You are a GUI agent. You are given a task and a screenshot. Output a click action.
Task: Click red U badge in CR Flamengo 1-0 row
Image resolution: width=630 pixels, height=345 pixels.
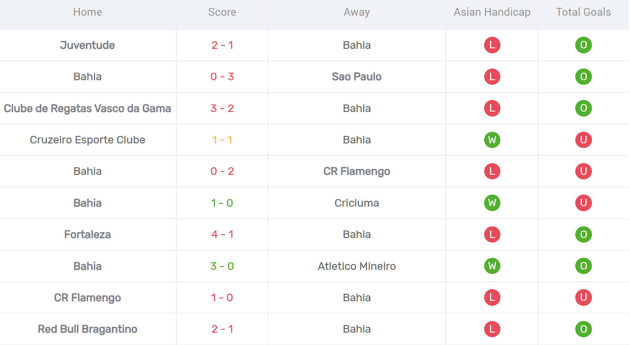(x=583, y=297)
